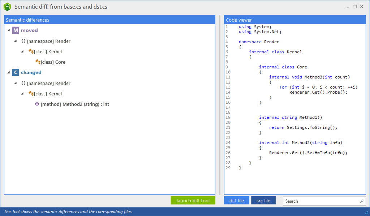Click the Kernel class icon under changed
The image size is (370, 216).
[31, 94]
